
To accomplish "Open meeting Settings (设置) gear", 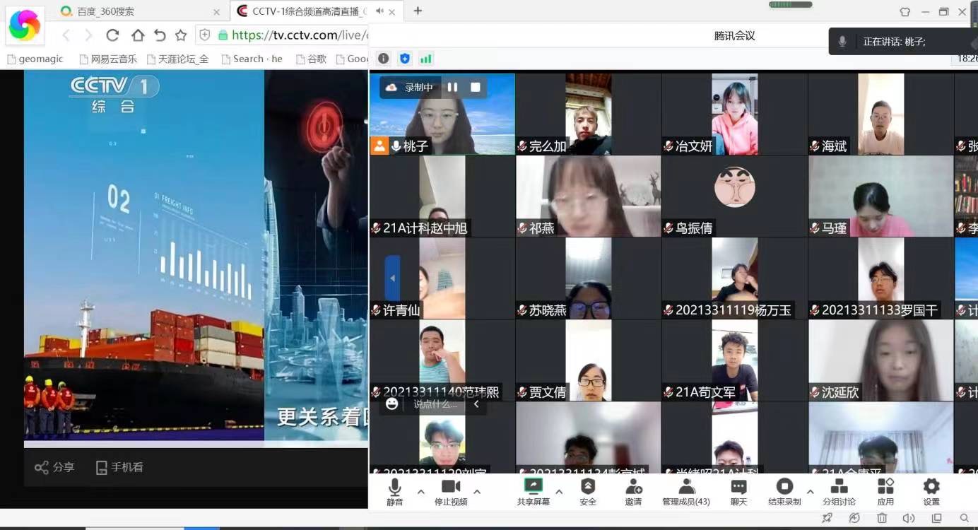I will (931, 491).
